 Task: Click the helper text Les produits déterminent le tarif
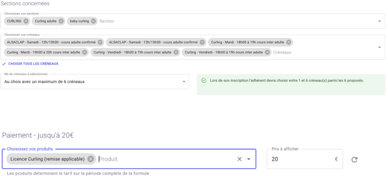[78, 173]
